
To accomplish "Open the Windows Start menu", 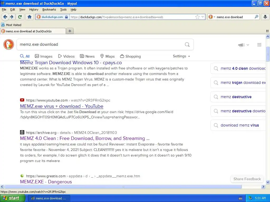I will (x=12, y=198).
